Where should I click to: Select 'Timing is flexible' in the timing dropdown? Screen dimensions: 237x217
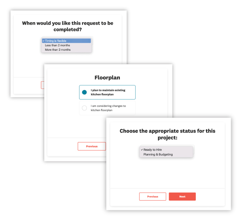(56, 41)
